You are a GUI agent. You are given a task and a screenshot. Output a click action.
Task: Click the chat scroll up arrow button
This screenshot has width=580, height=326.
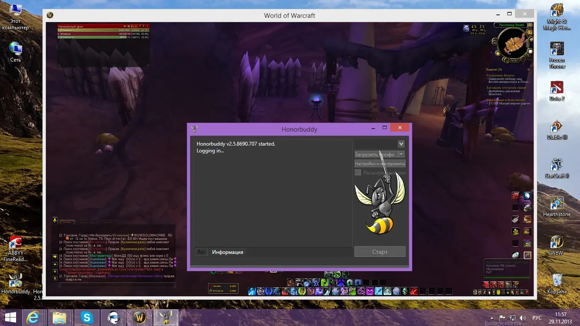55,264
